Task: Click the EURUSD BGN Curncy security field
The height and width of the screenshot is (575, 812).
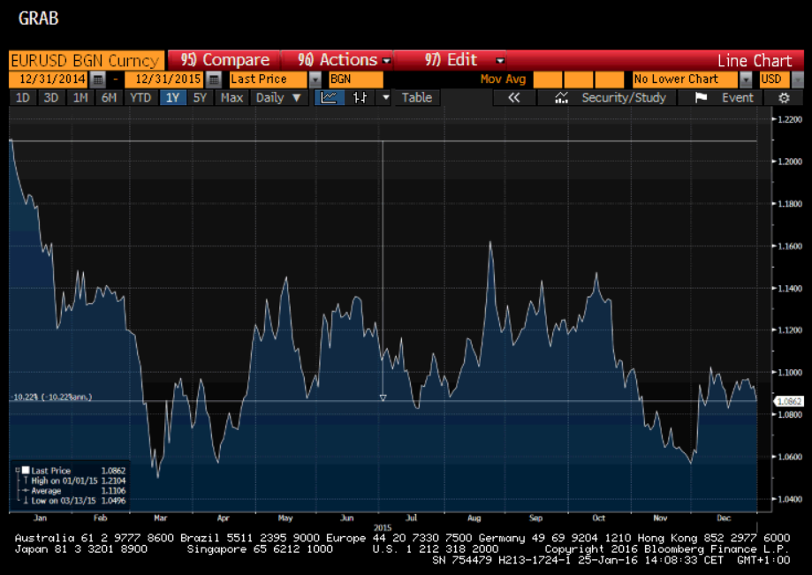Action: point(87,61)
